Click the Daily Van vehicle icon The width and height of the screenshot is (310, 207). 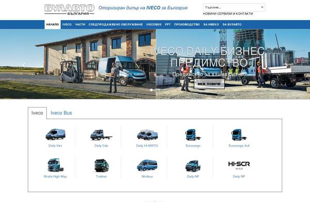pyautogui.click(x=55, y=135)
